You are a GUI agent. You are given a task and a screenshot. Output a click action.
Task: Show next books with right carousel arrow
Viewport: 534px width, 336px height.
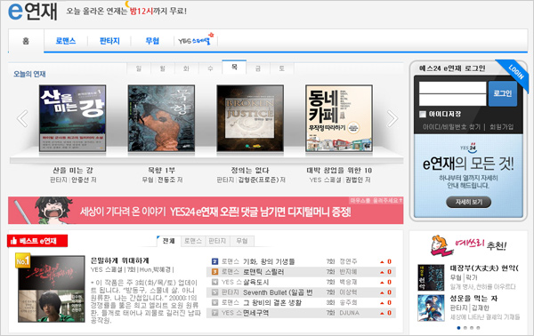pos(392,118)
